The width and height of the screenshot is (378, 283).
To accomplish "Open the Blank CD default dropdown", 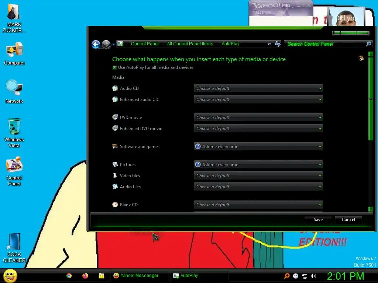I will click(258, 205).
